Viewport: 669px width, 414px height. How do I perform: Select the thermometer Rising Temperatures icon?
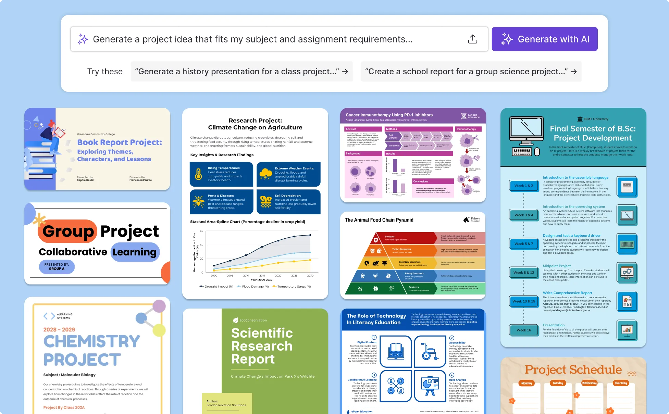click(198, 174)
